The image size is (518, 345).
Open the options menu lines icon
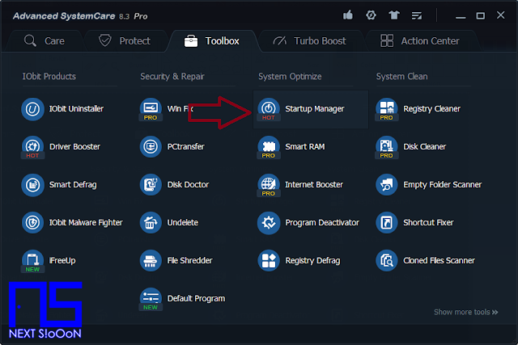(417, 15)
